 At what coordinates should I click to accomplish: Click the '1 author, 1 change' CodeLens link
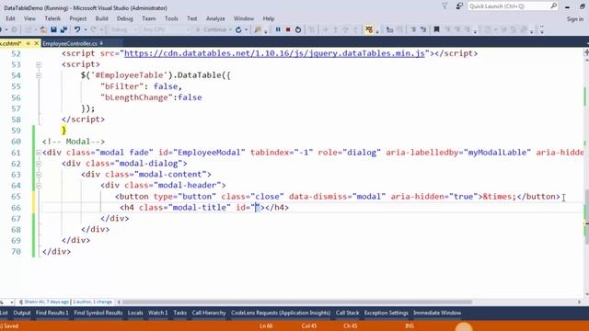(92, 302)
